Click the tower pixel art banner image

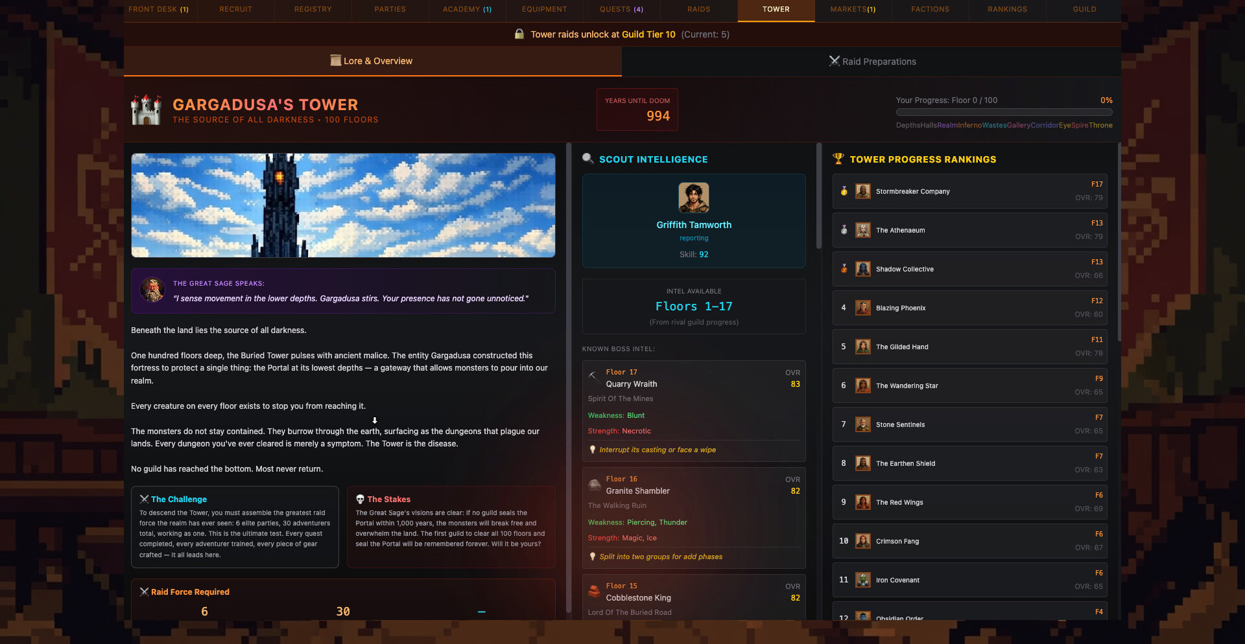click(x=343, y=205)
